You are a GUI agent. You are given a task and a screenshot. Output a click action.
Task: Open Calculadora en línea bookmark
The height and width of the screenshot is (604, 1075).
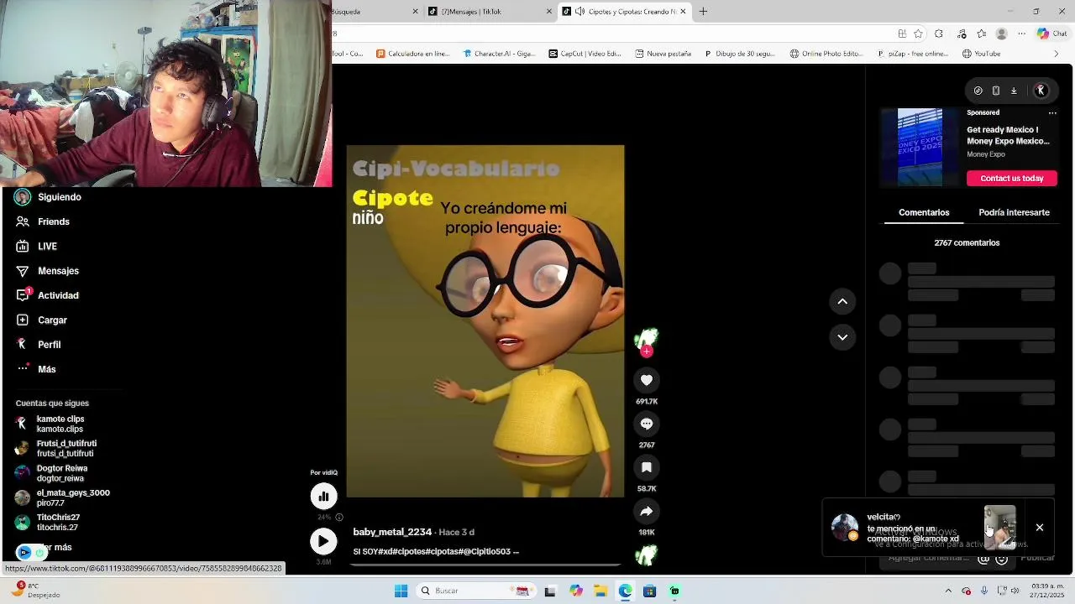[x=413, y=54]
